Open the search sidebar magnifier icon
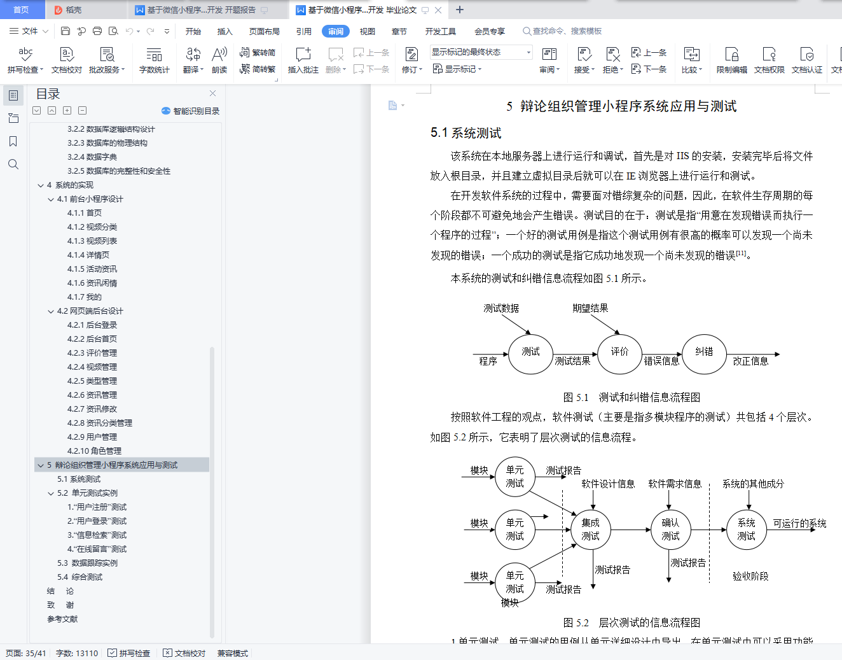This screenshot has height=660, width=842. coord(13,164)
